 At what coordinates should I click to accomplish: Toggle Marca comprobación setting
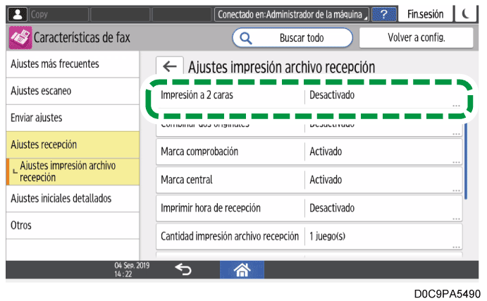pyautogui.click(x=309, y=152)
